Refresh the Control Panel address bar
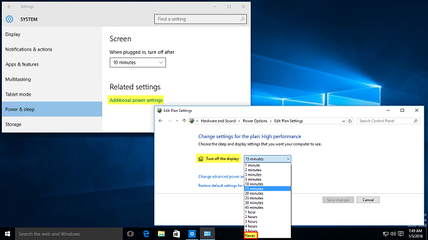The width and height of the screenshot is (428, 240). click(350, 121)
